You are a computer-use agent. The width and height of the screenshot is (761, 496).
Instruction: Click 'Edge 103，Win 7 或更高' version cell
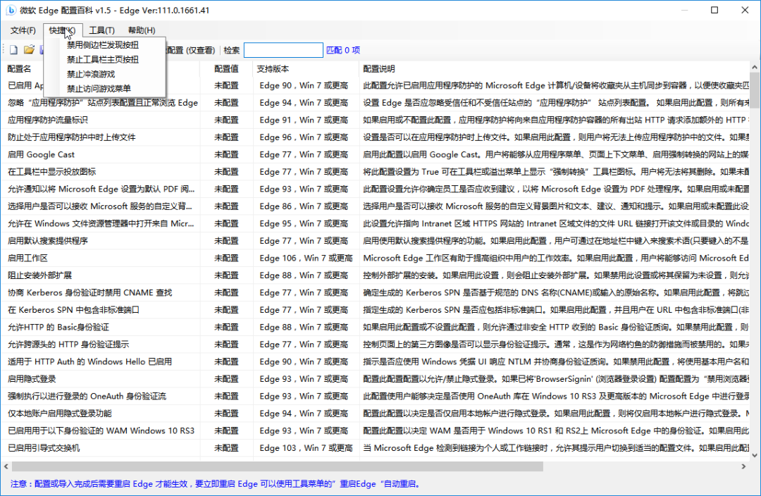[x=306, y=448]
